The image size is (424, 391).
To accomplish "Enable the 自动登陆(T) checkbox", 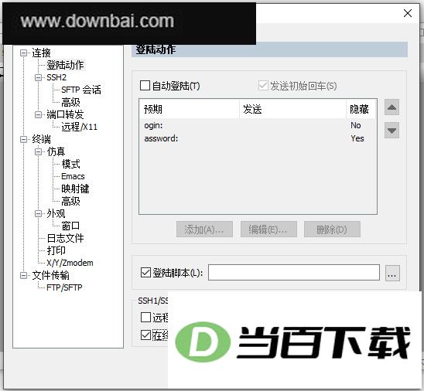I will point(145,86).
